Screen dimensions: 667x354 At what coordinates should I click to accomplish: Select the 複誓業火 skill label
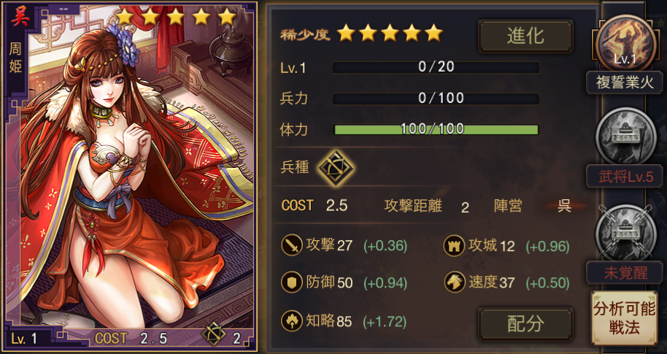[x=625, y=82]
